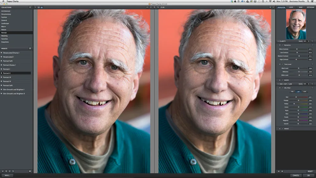The width and height of the screenshot is (316, 178).
Task: Click the High Contrast value field
Action: 310,59
